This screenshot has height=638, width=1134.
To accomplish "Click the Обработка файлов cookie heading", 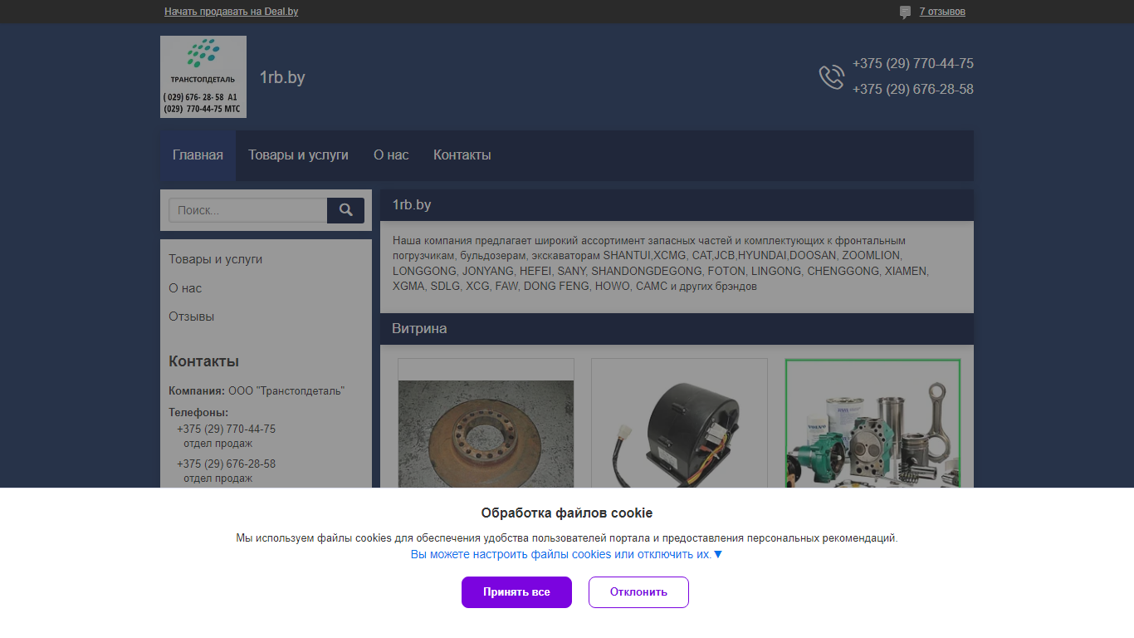I will 567,513.
